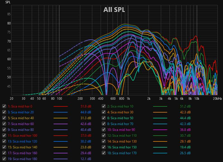Toggle the Sica mid hor 50 checkbox

[104, 118]
